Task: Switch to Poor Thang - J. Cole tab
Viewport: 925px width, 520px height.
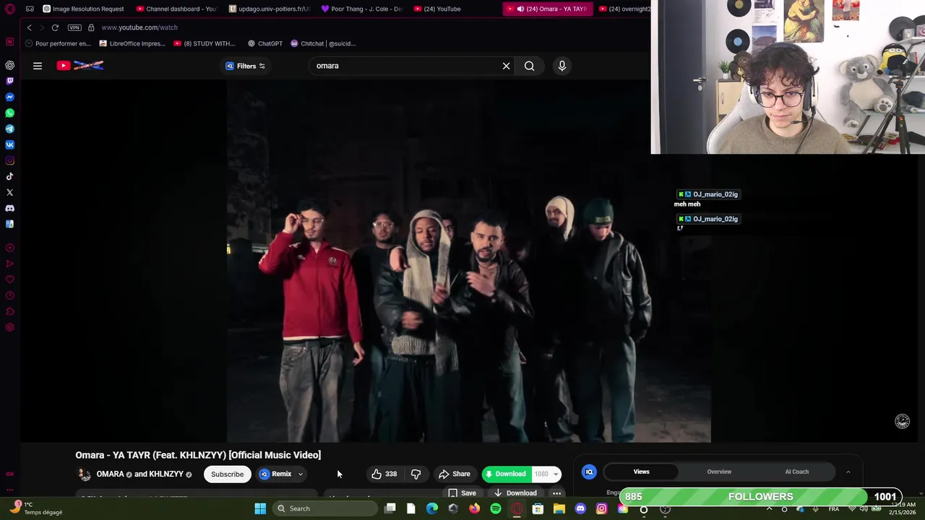Action: tap(362, 9)
